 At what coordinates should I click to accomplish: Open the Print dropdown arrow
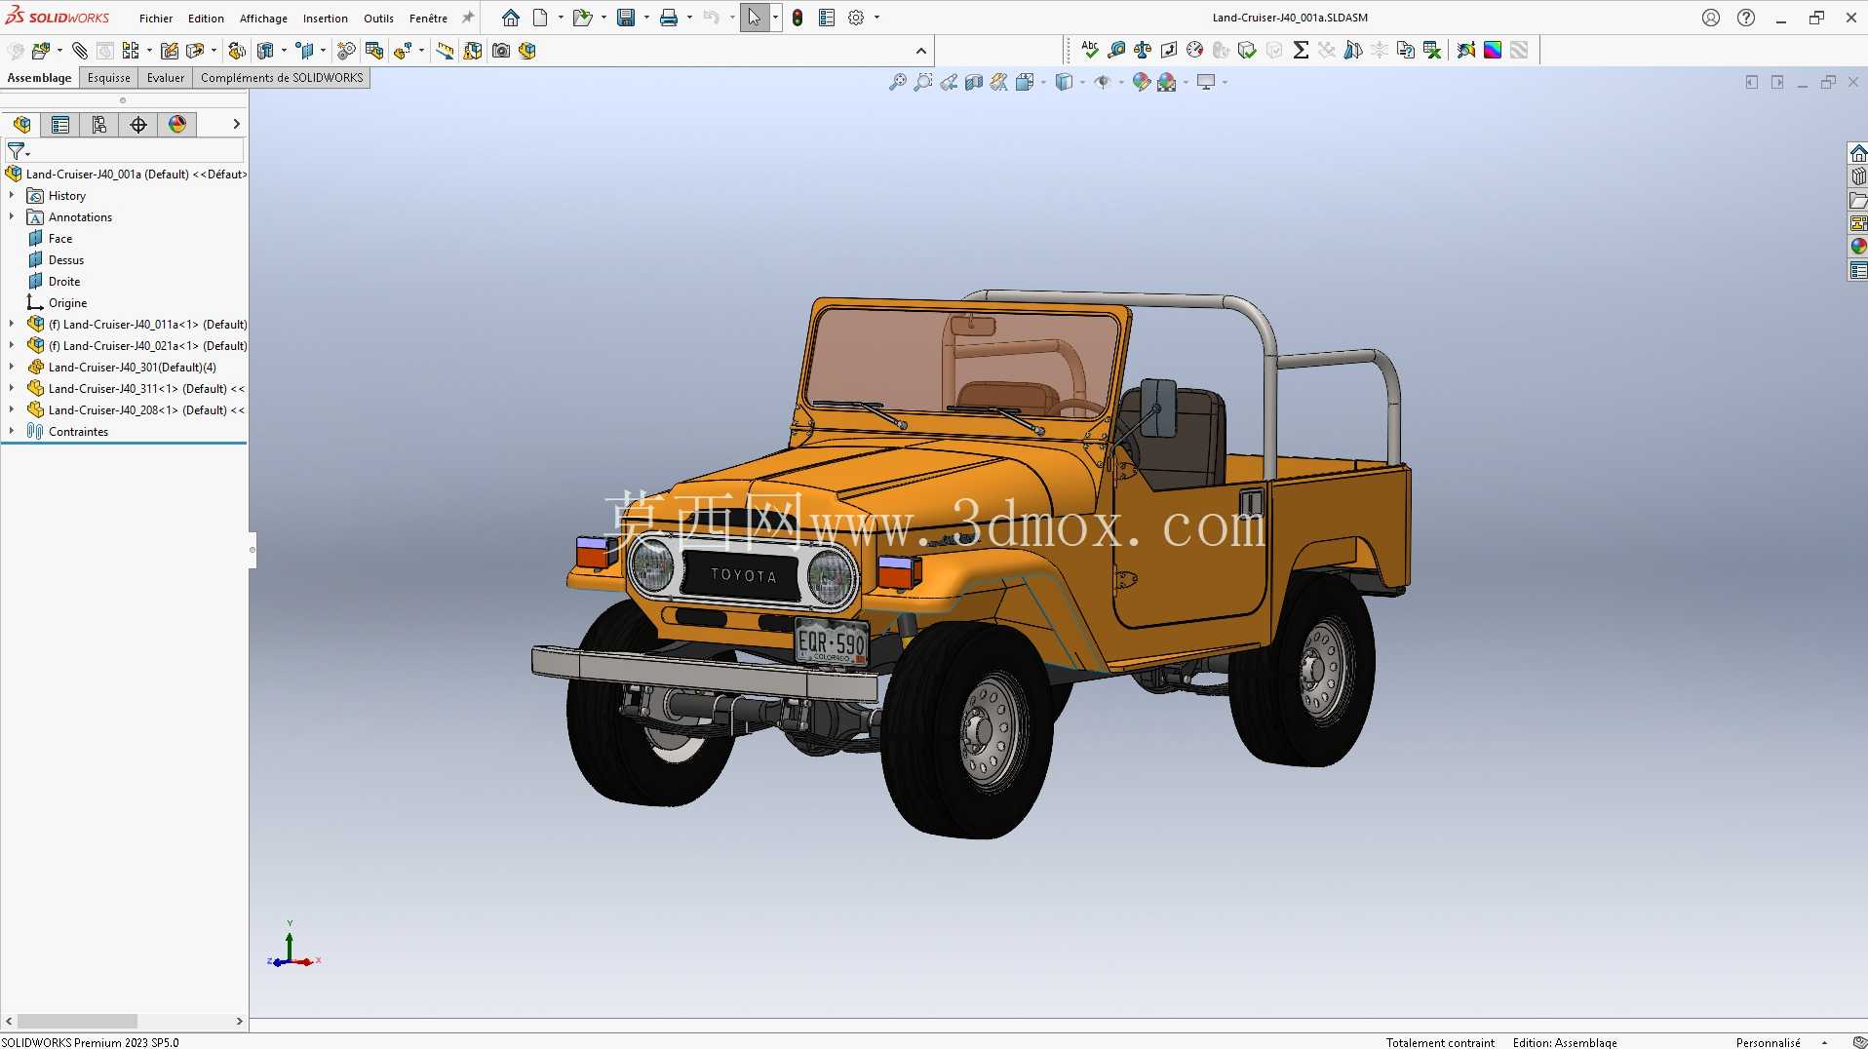(689, 18)
